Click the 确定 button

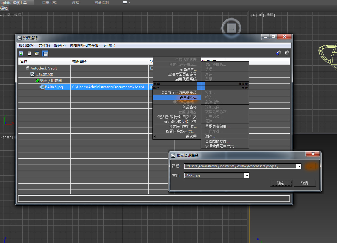pos(281,183)
